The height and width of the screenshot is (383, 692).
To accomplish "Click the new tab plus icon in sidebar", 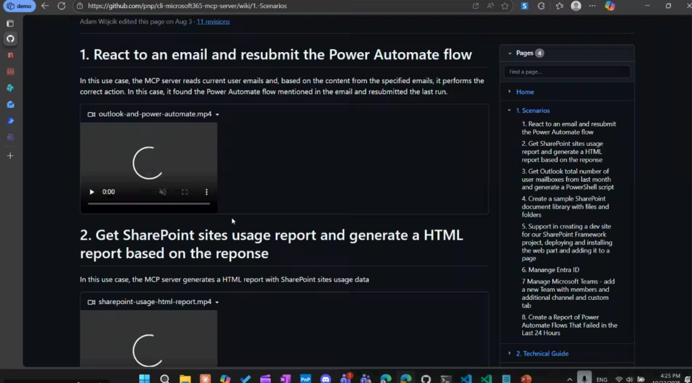I will click(x=10, y=155).
